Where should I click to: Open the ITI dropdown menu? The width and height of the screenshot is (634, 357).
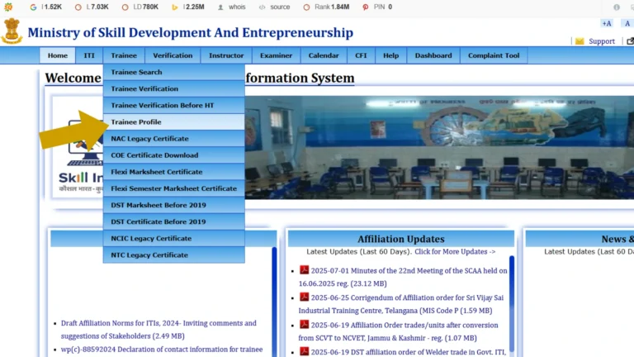click(89, 55)
